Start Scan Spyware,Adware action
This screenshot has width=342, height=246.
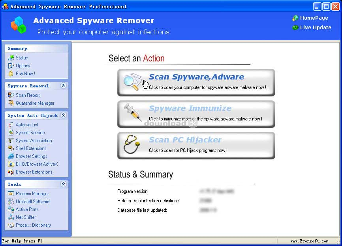point(196,83)
